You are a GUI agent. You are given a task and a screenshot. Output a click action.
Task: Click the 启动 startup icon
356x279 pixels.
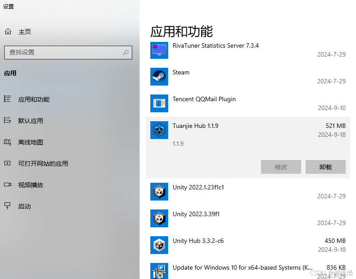(7, 206)
